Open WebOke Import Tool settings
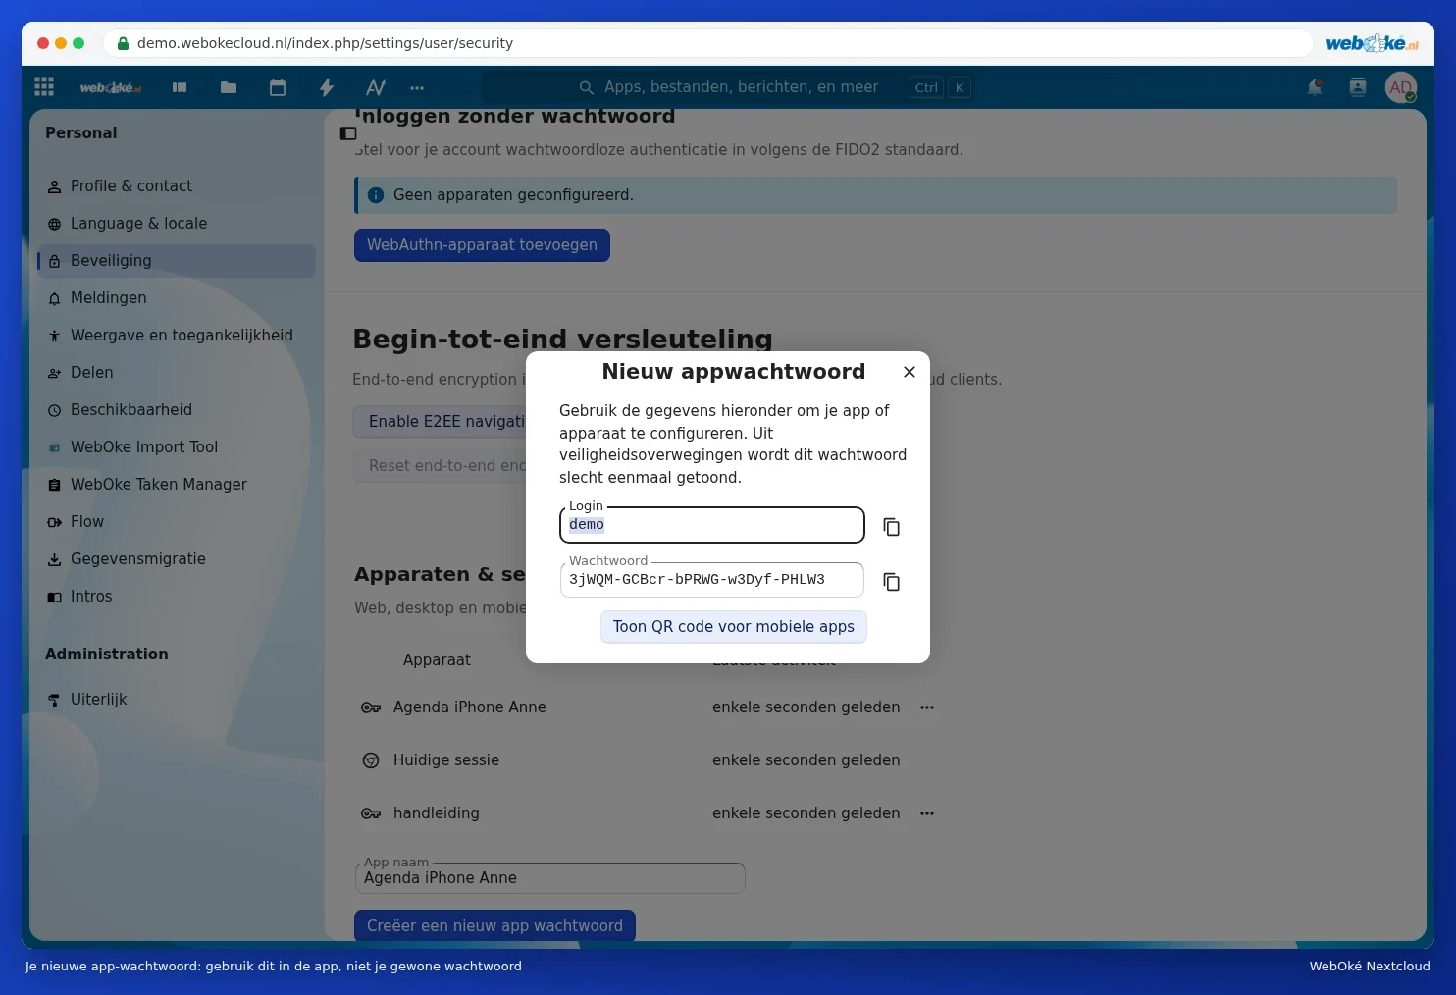1456x995 pixels. coord(177,447)
